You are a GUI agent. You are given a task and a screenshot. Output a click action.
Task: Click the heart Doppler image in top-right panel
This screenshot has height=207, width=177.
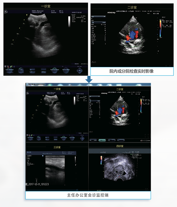133,35
